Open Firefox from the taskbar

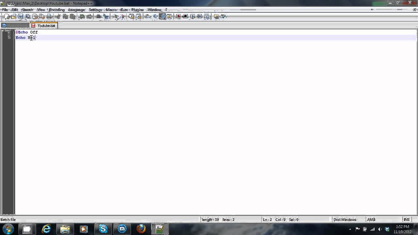coord(141,229)
